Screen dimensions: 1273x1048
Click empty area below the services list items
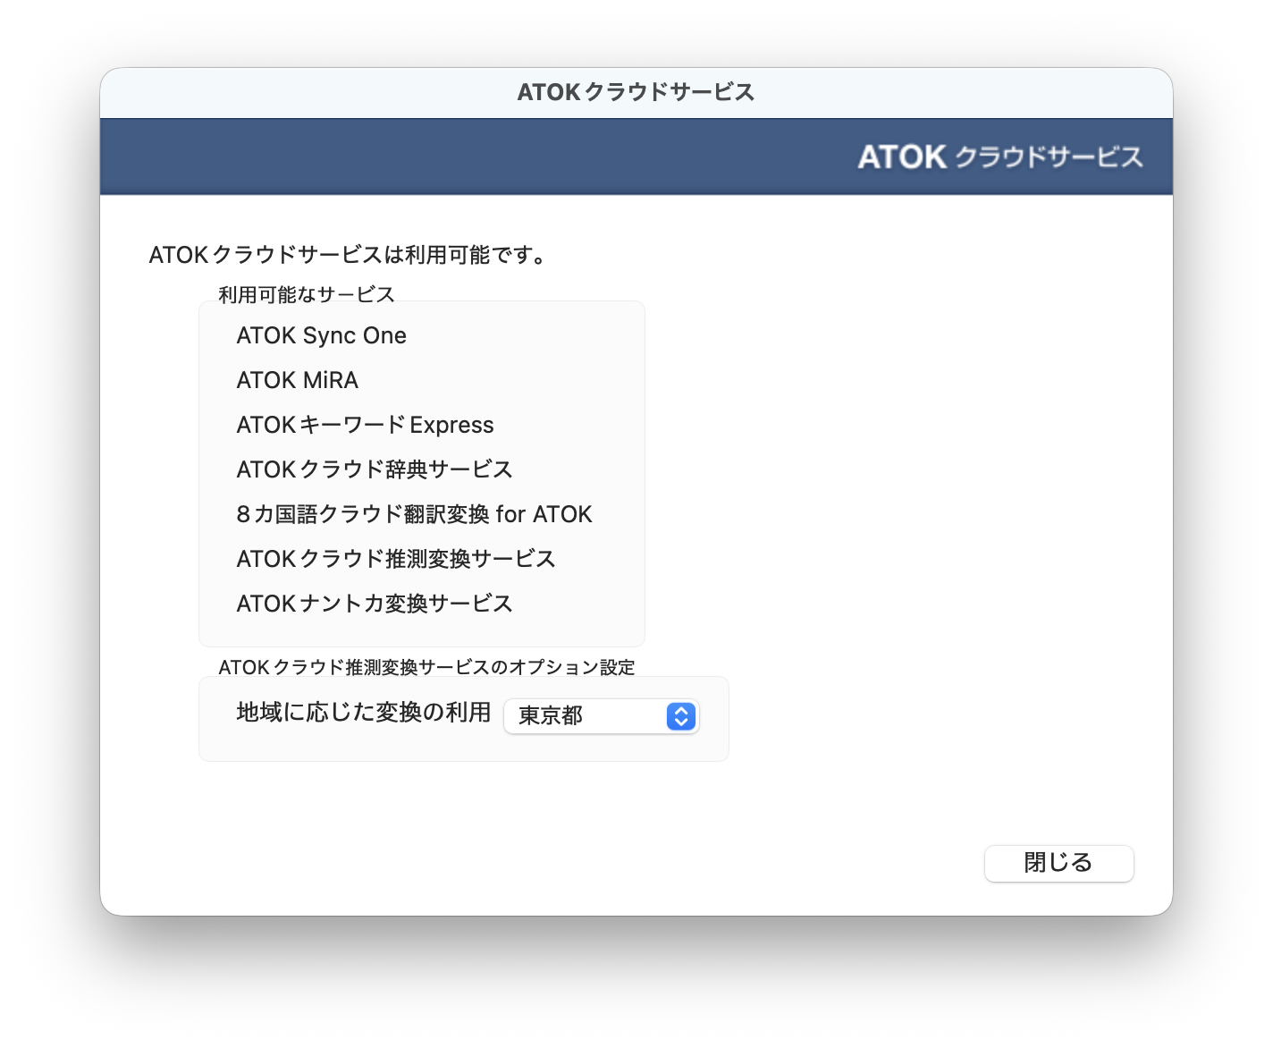point(422,631)
